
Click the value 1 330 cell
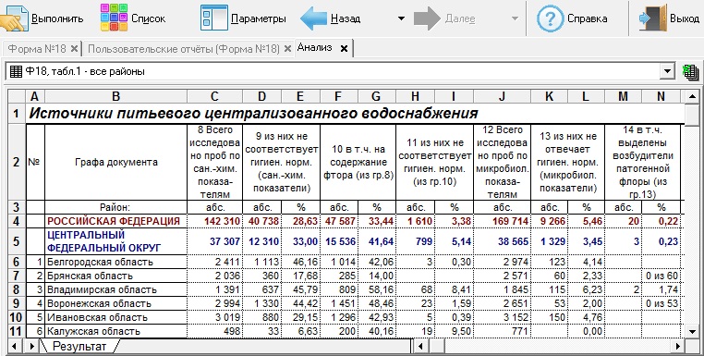(261, 303)
